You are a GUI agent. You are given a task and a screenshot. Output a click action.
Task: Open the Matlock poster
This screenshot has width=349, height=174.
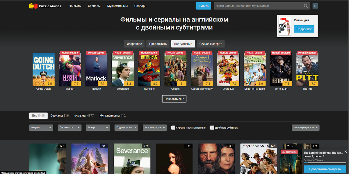click(96, 70)
